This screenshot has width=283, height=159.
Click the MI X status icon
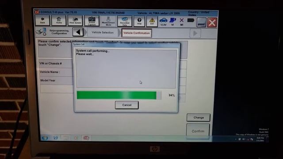pyautogui.click(x=182, y=22)
